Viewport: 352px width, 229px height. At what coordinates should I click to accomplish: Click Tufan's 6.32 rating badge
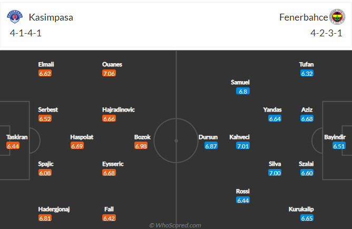pos(307,73)
